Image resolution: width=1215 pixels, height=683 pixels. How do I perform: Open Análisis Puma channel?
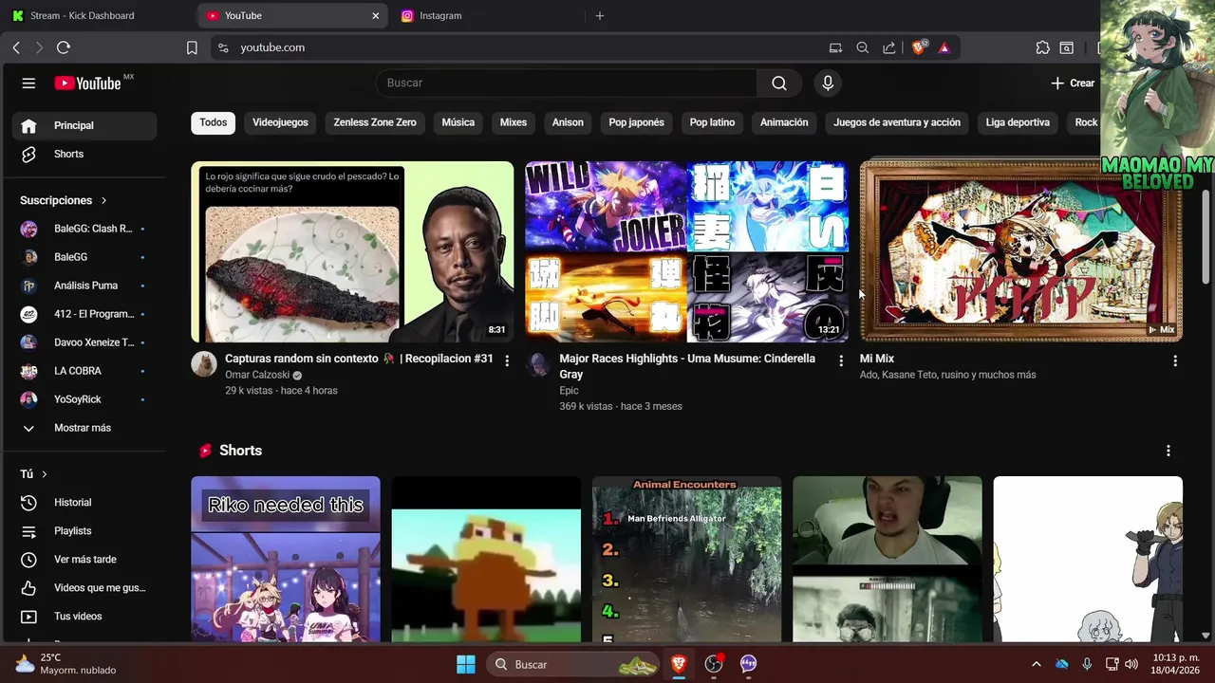pyautogui.click(x=84, y=286)
